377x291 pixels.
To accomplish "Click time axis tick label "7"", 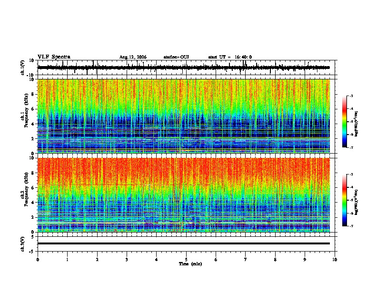I will (x=246, y=260).
